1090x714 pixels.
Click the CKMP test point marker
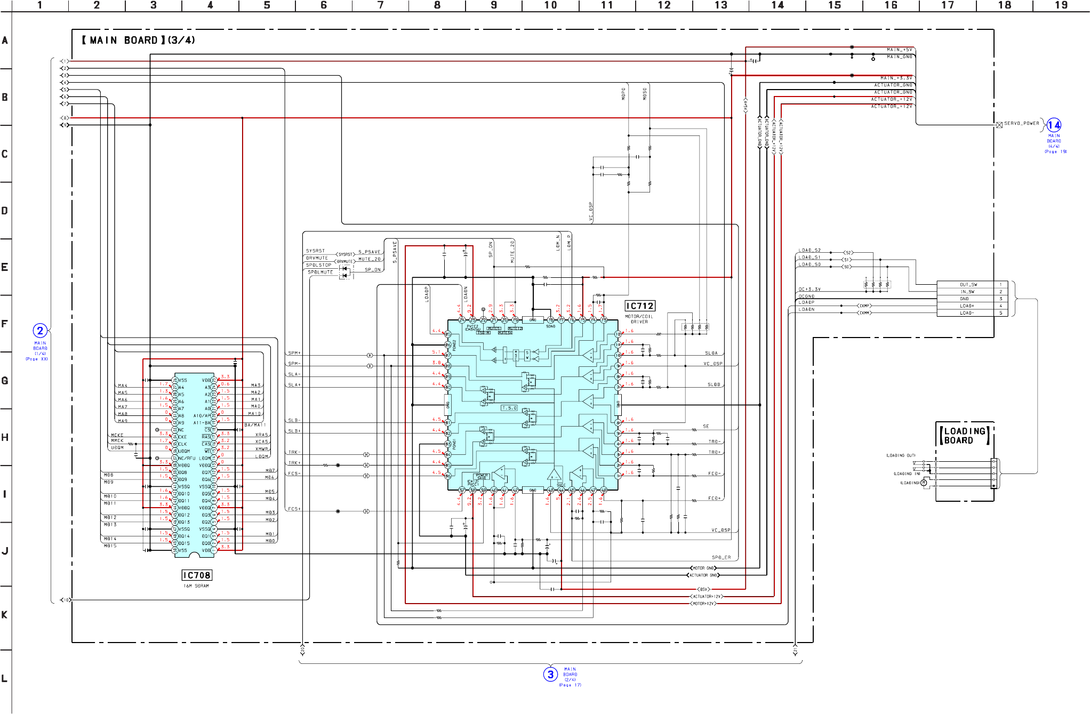point(864,306)
